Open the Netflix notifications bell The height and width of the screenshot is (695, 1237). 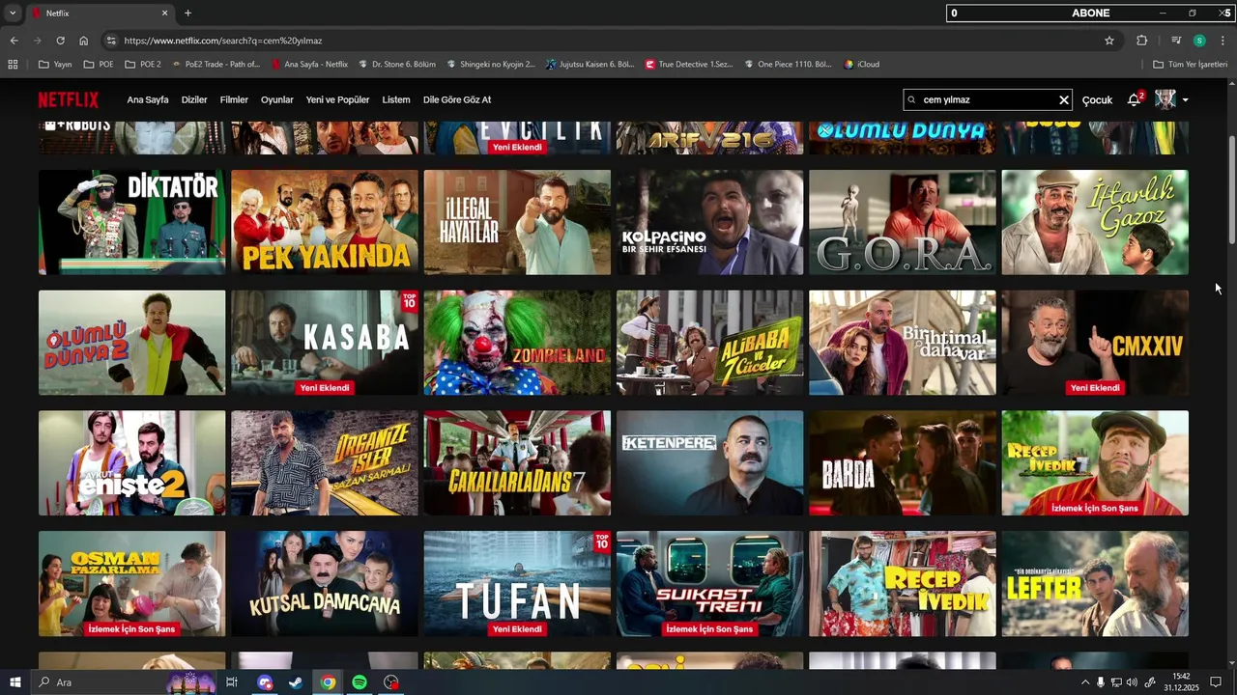pos(1134,99)
